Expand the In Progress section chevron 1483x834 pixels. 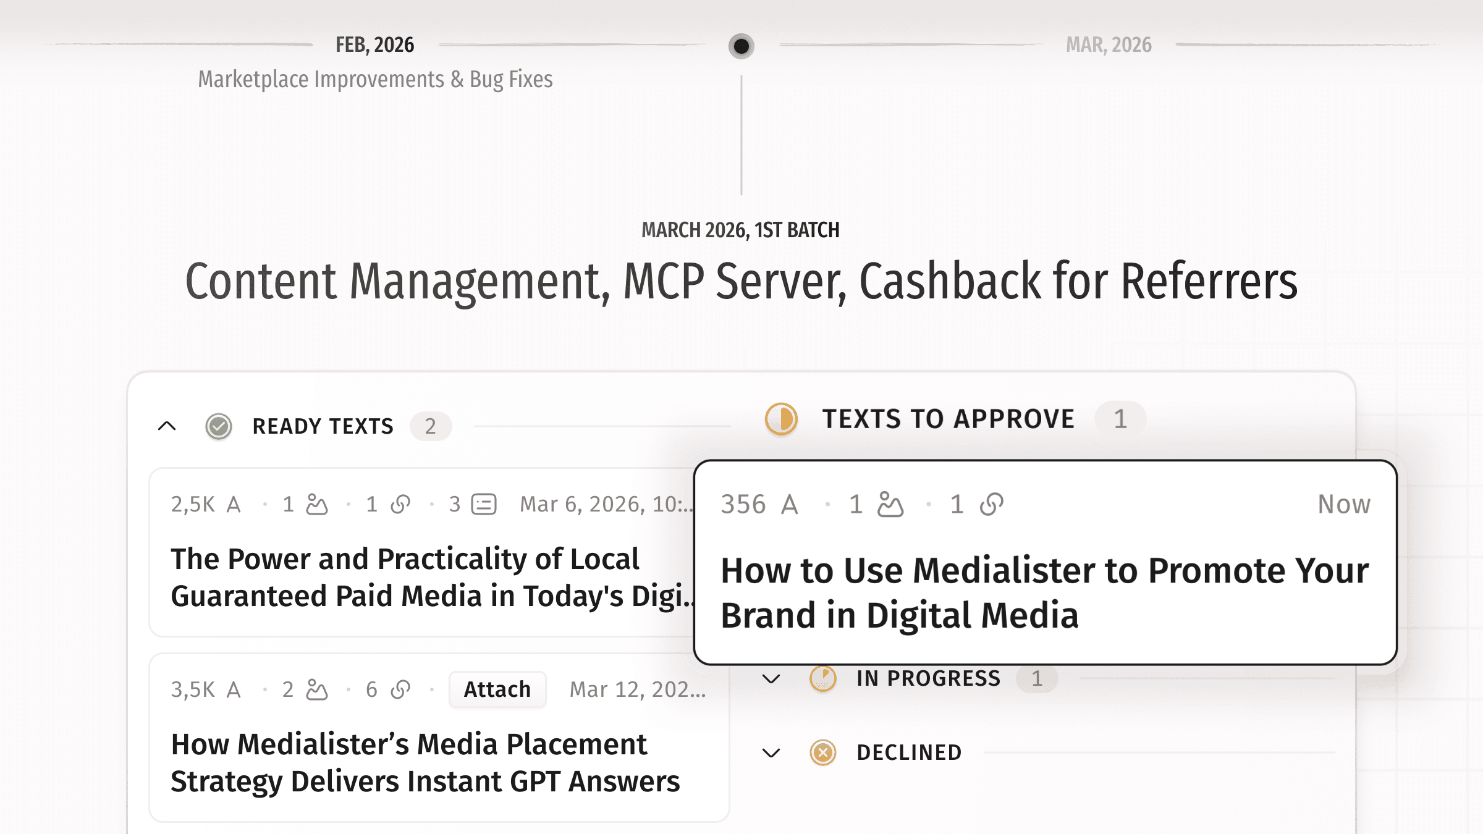coord(771,678)
